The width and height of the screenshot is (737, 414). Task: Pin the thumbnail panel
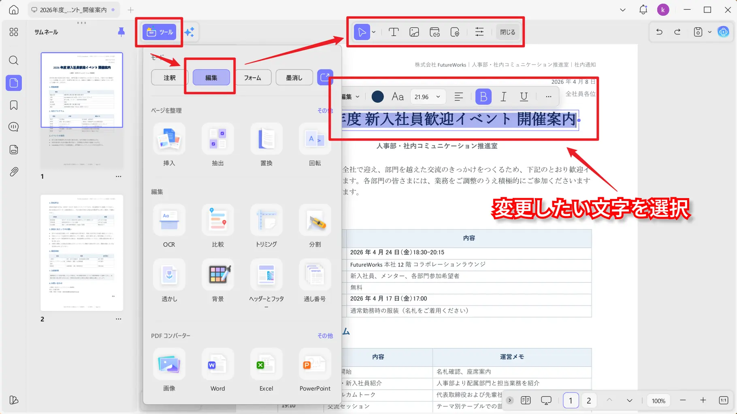coord(121,32)
